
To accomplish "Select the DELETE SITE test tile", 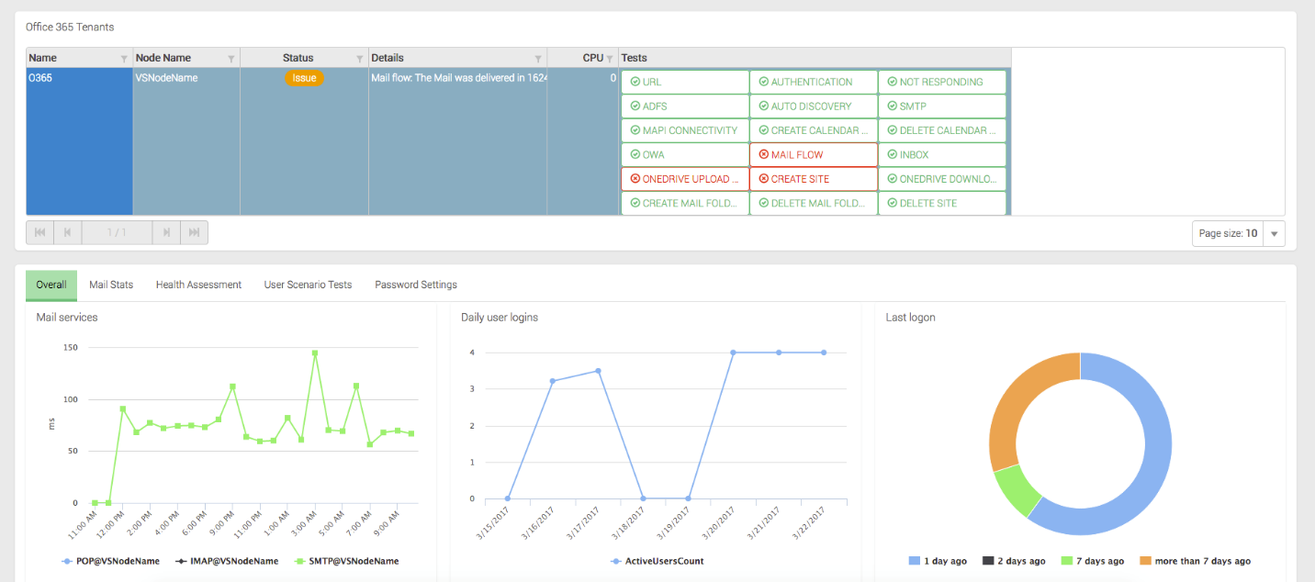I will pos(942,203).
